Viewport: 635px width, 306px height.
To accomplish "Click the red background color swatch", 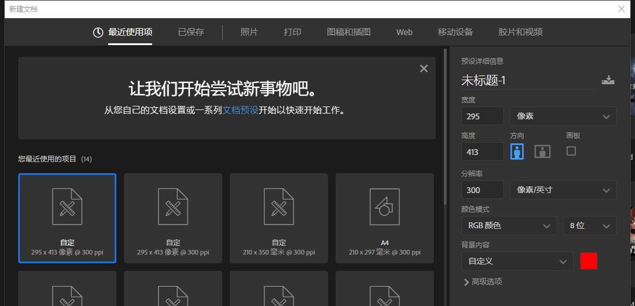I will [x=589, y=261].
